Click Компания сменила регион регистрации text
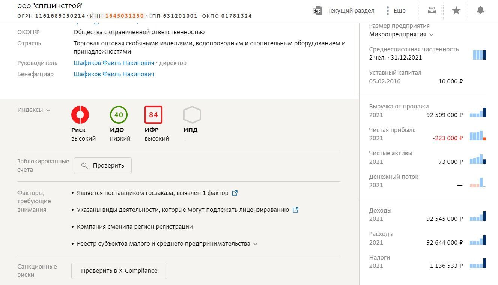 (x=135, y=227)
